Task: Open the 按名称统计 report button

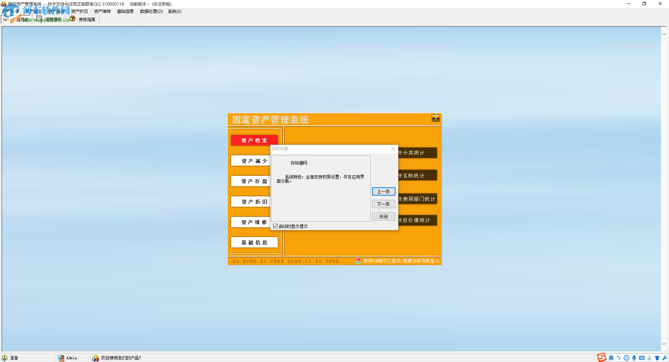Action: point(417,175)
